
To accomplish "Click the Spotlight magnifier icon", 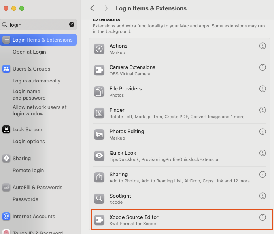I will click(99, 199).
